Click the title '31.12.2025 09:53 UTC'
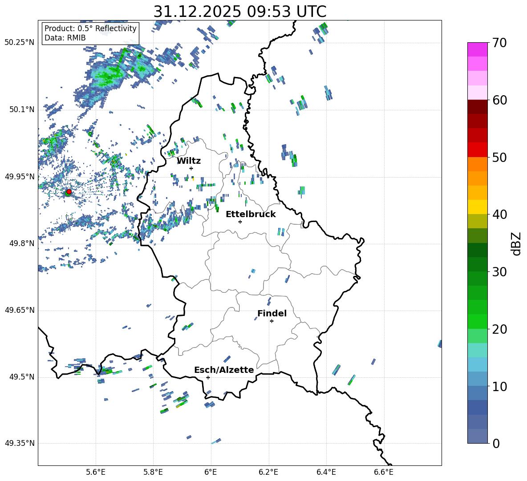 (239, 12)
